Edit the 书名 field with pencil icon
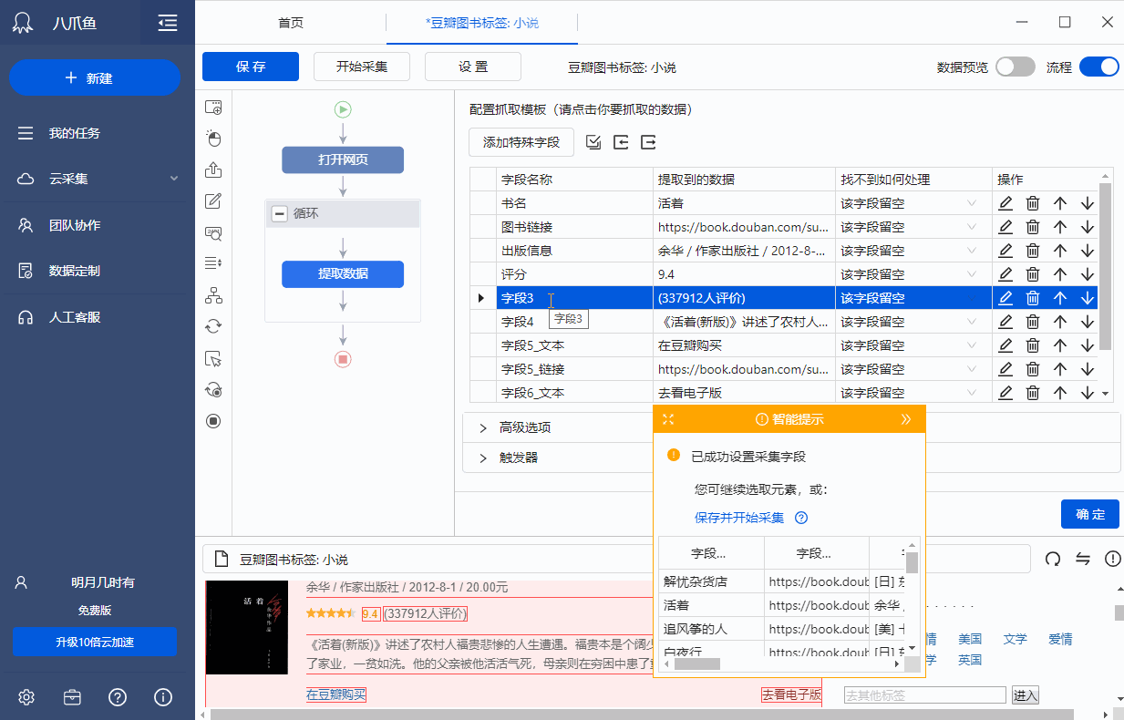 (1005, 203)
